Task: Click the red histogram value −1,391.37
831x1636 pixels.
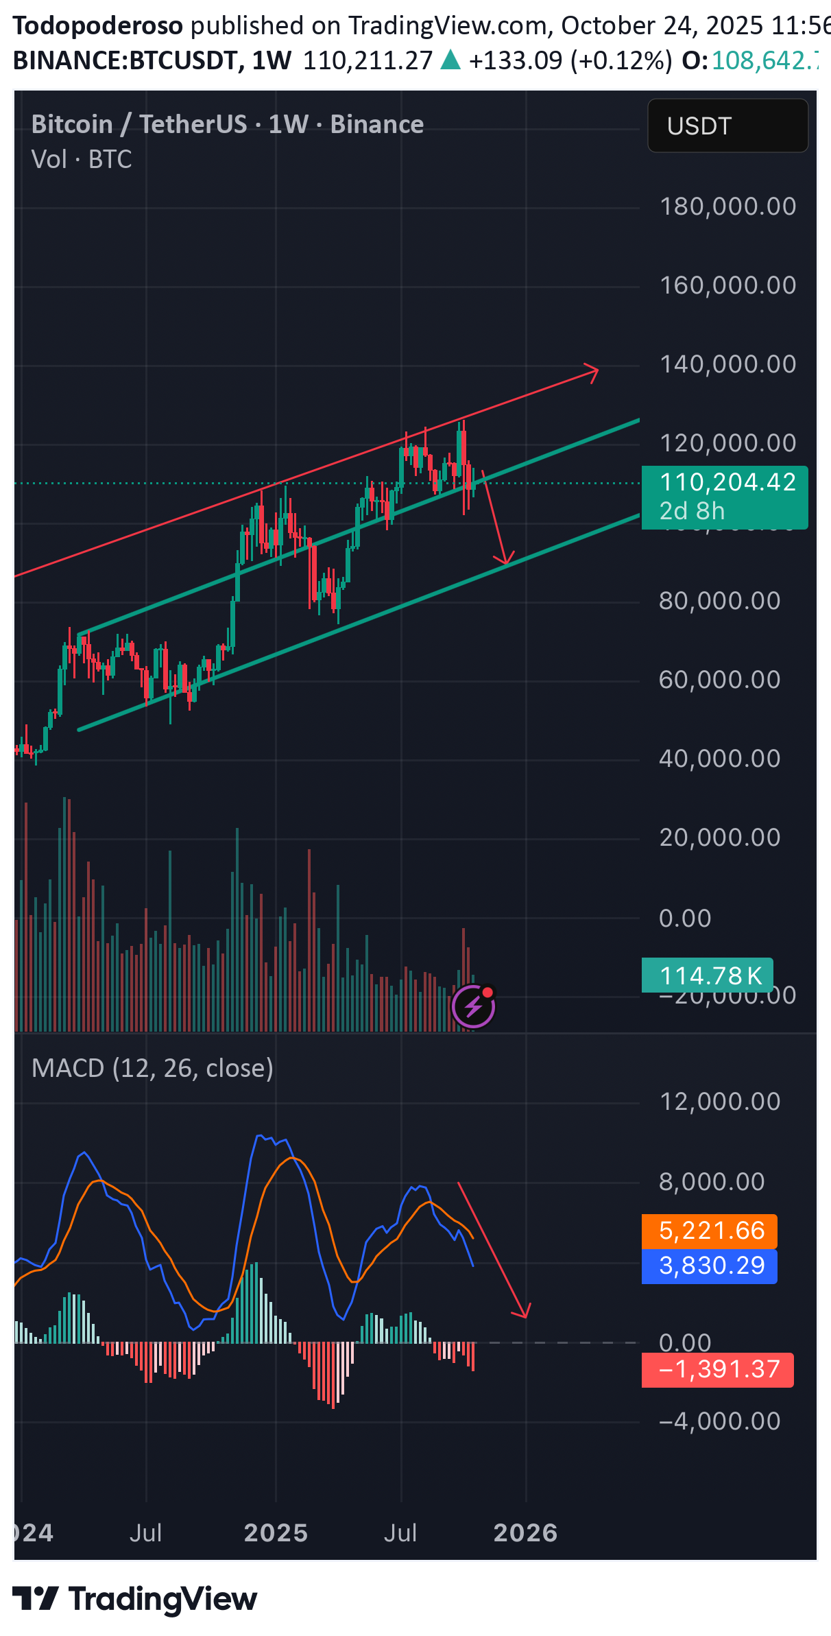Action: tap(717, 1369)
